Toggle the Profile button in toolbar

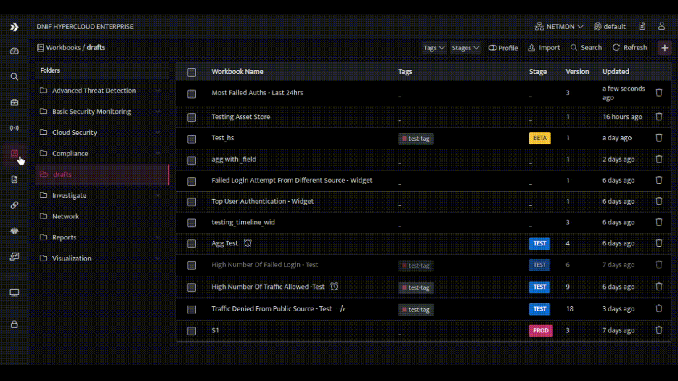click(503, 48)
